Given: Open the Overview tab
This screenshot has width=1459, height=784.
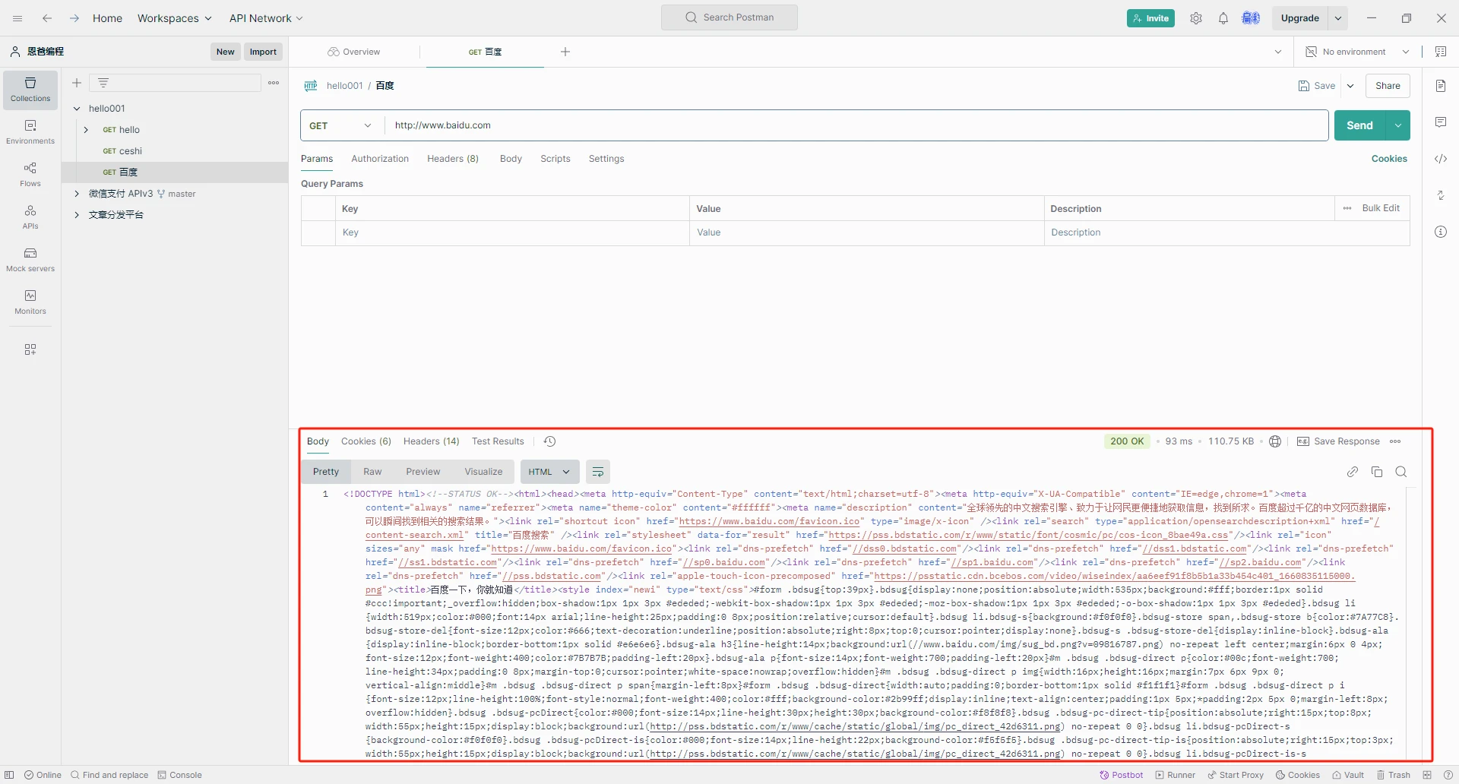Looking at the screenshot, I should point(354,52).
